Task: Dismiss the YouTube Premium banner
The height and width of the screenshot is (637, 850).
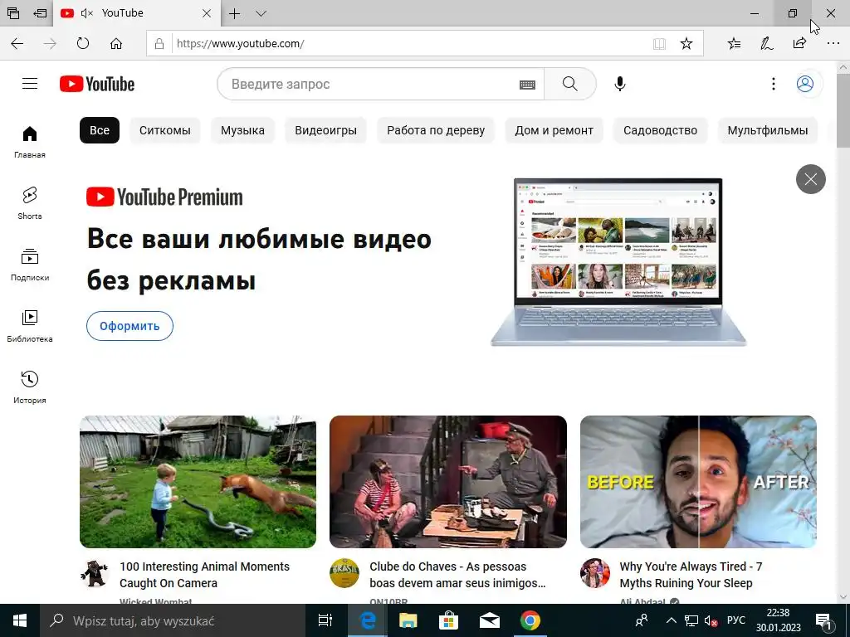Action: [810, 179]
